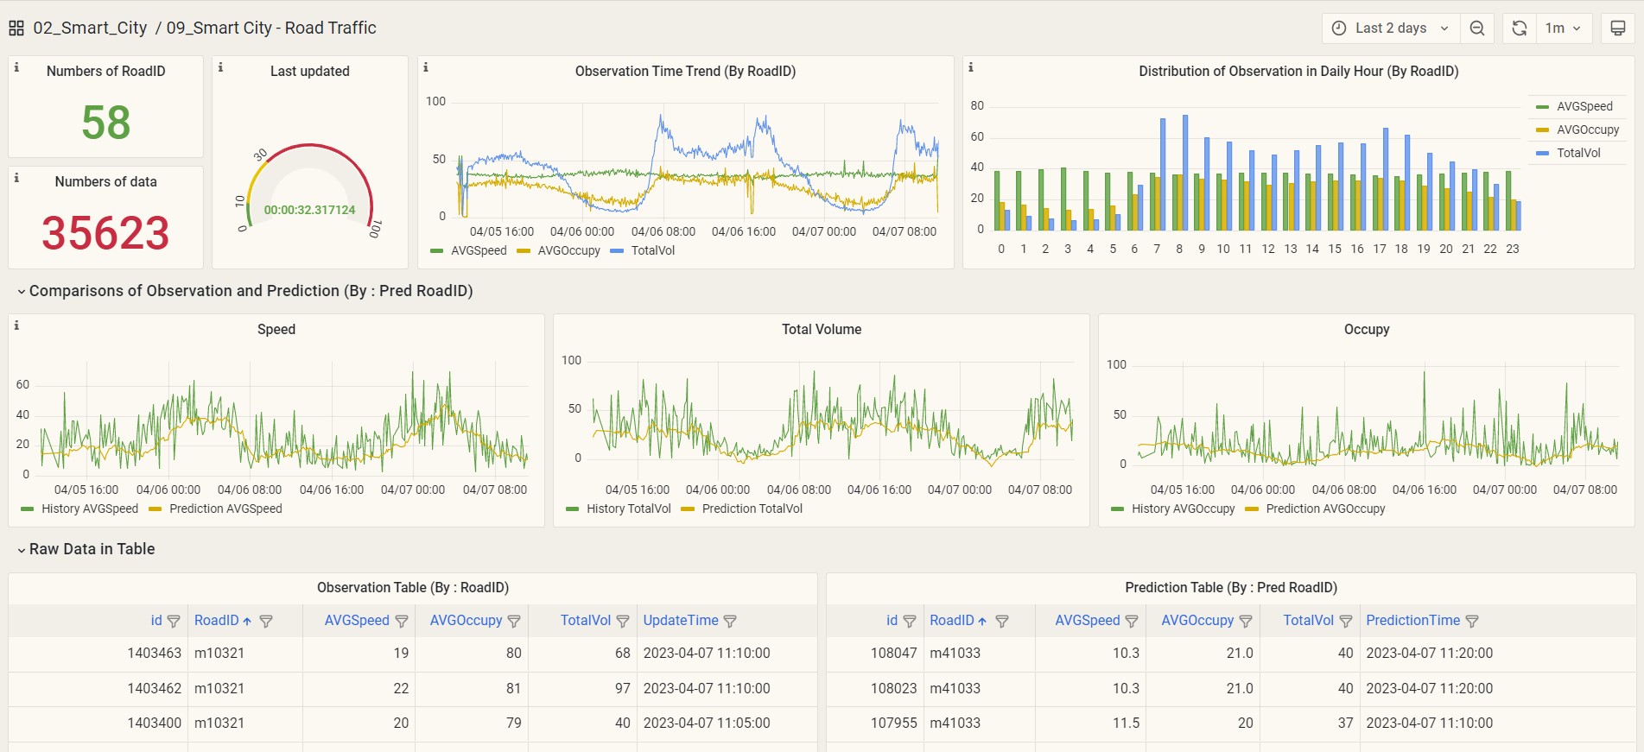
Task: Open filter for AVGSpeed in Observation Table
Action: tap(402, 622)
